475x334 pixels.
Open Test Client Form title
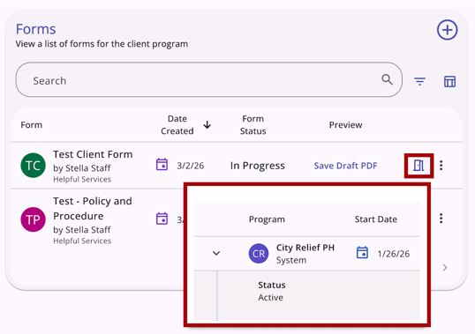[93, 154]
